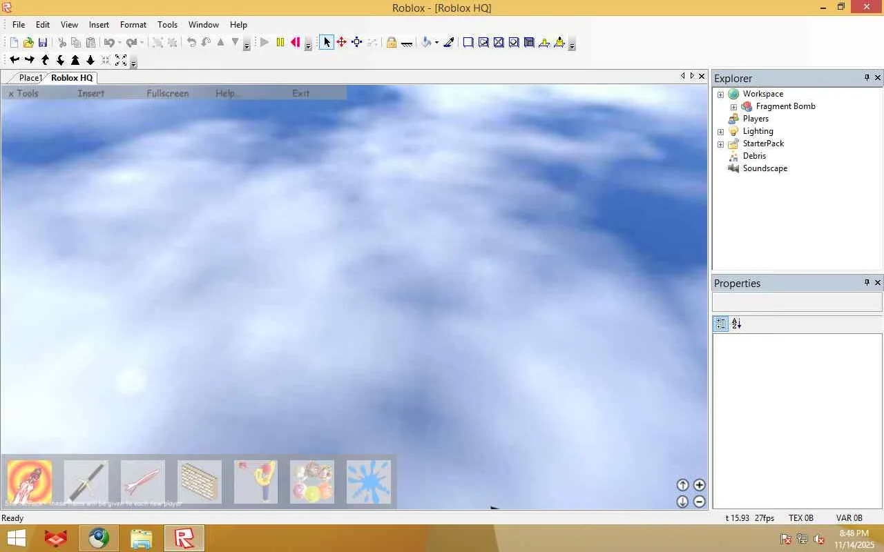Select the brick wall tool thumbnail
The height and width of the screenshot is (552, 884).
click(200, 482)
